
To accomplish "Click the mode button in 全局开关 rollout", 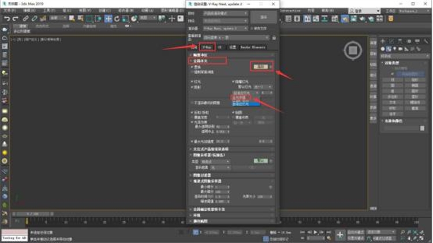I will pyautogui.click(x=261, y=67).
